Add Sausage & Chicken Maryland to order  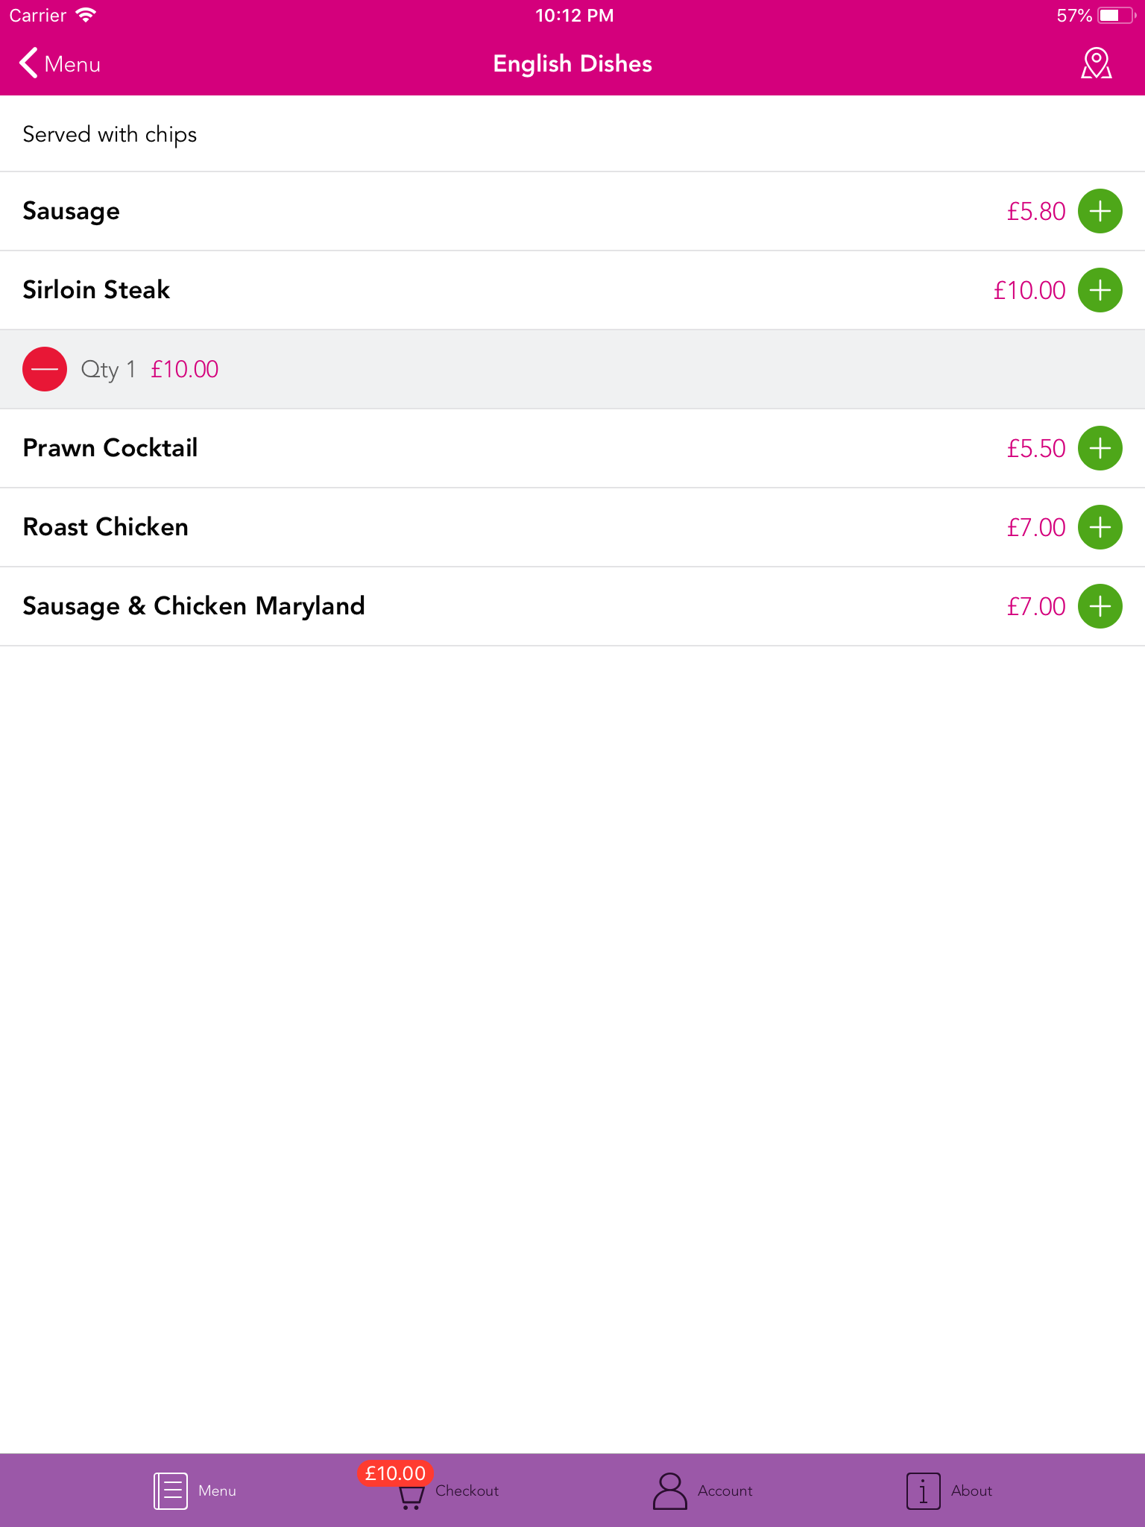(x=1100, y=606)
